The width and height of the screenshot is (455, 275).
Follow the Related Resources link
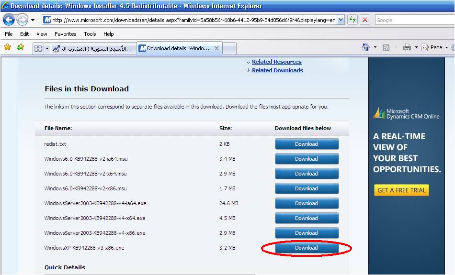coord(276,62)
